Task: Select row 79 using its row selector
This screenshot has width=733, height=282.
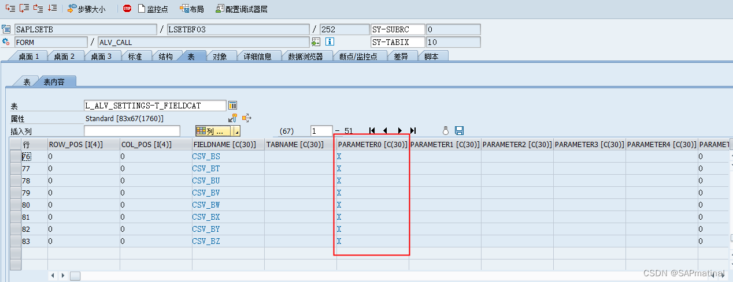Action: coord(16,193)
